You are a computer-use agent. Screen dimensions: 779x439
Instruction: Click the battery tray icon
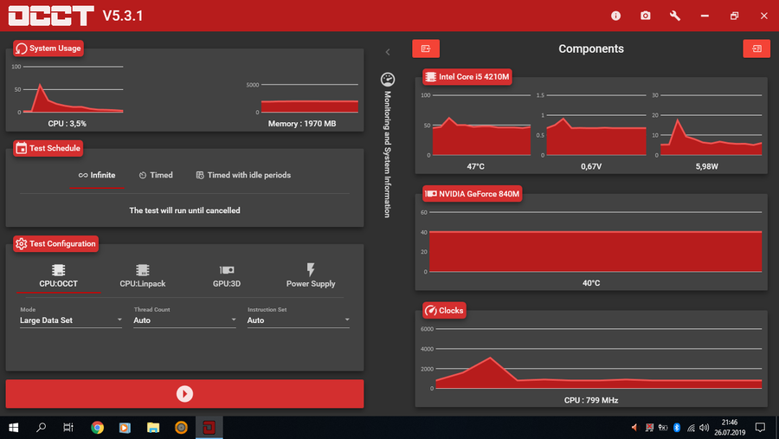tap(663, 428)
